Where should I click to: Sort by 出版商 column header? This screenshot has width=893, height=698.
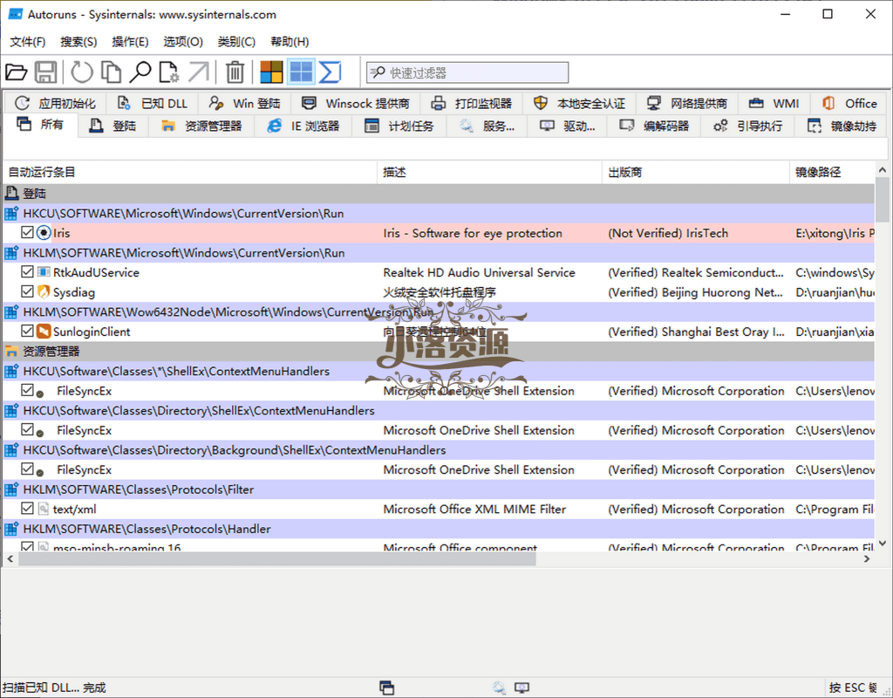pos(696,172)
